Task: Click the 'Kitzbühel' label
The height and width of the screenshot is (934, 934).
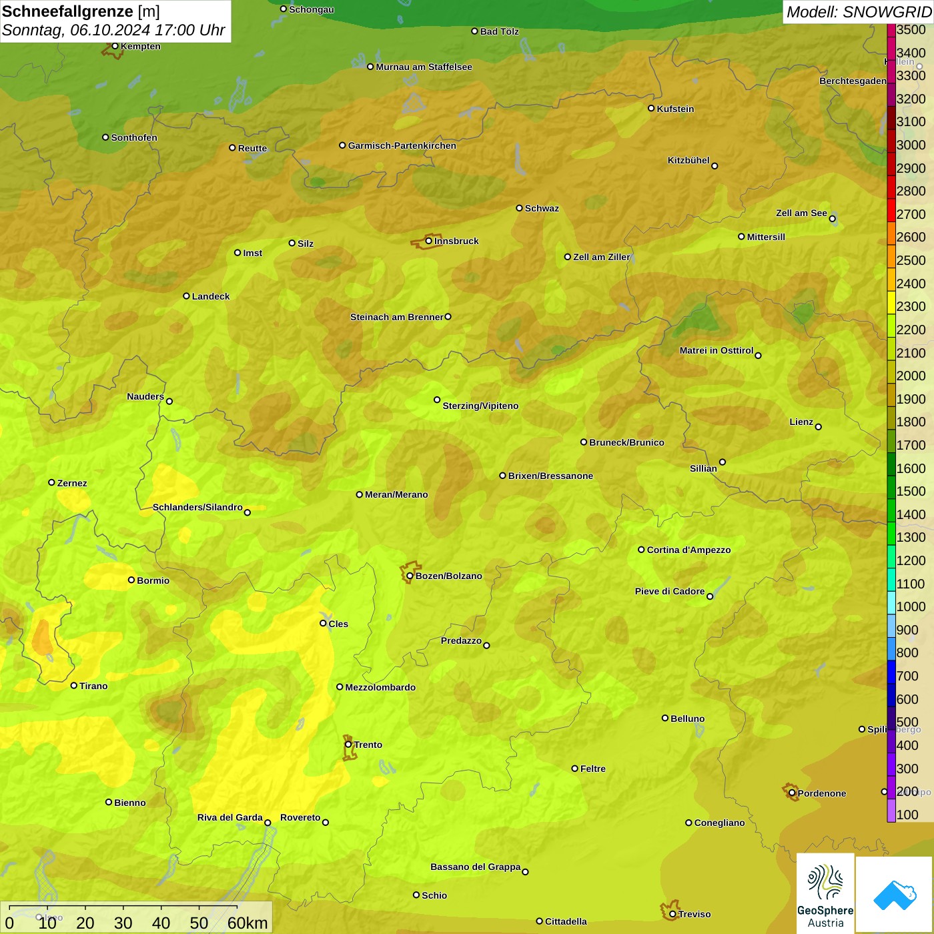Action: click(688, 160)
